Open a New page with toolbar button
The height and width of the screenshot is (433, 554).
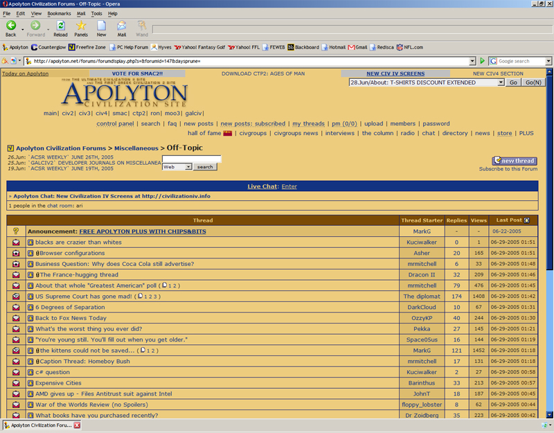(x=101, y=28)
